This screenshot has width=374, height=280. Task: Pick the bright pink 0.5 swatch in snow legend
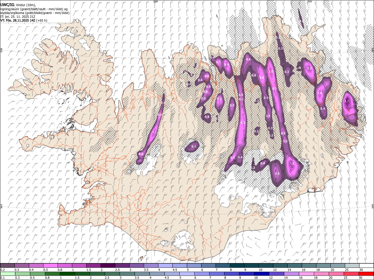[50, 266]
